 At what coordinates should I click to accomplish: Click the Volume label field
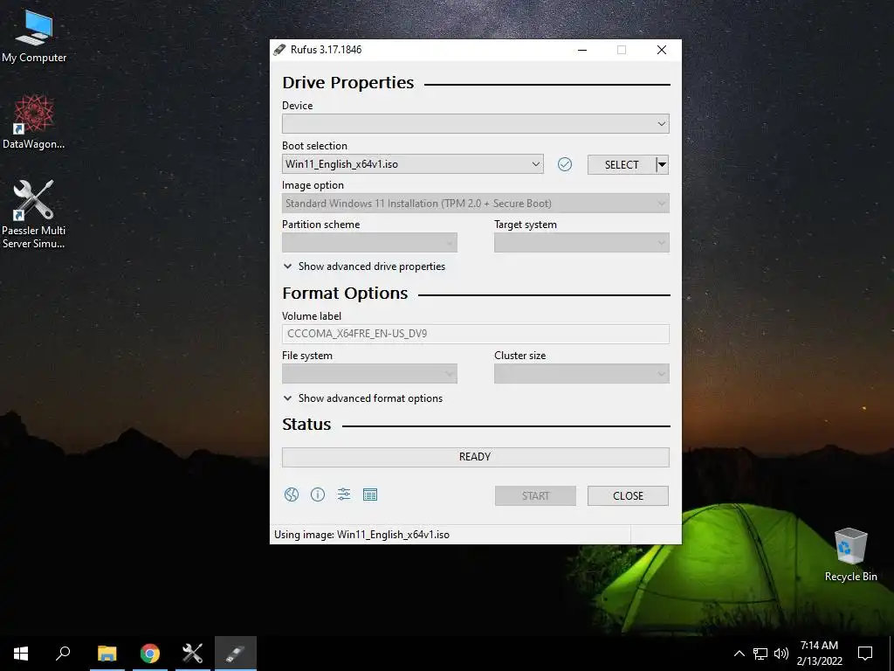476,334
